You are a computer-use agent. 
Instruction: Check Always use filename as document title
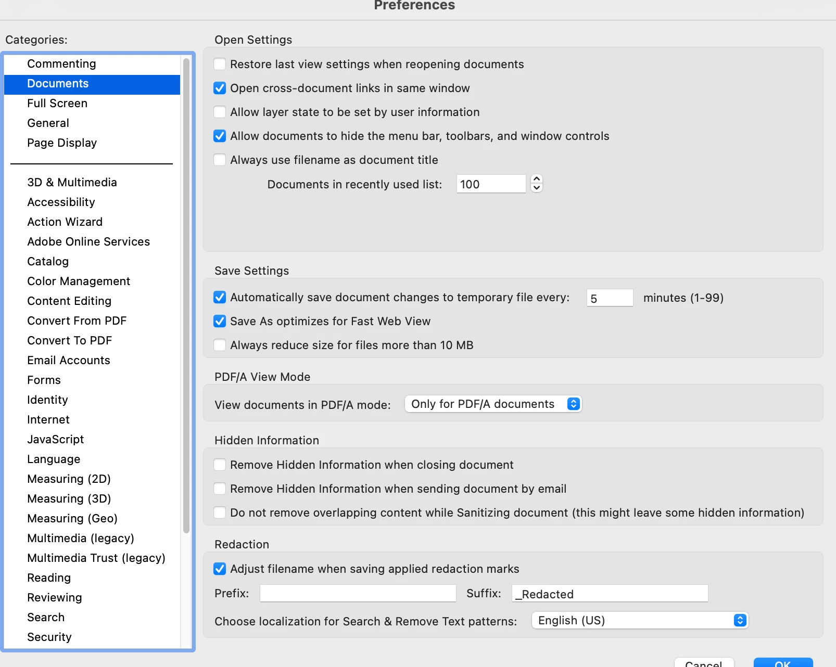pyautogui.click(x=220, y=160)
